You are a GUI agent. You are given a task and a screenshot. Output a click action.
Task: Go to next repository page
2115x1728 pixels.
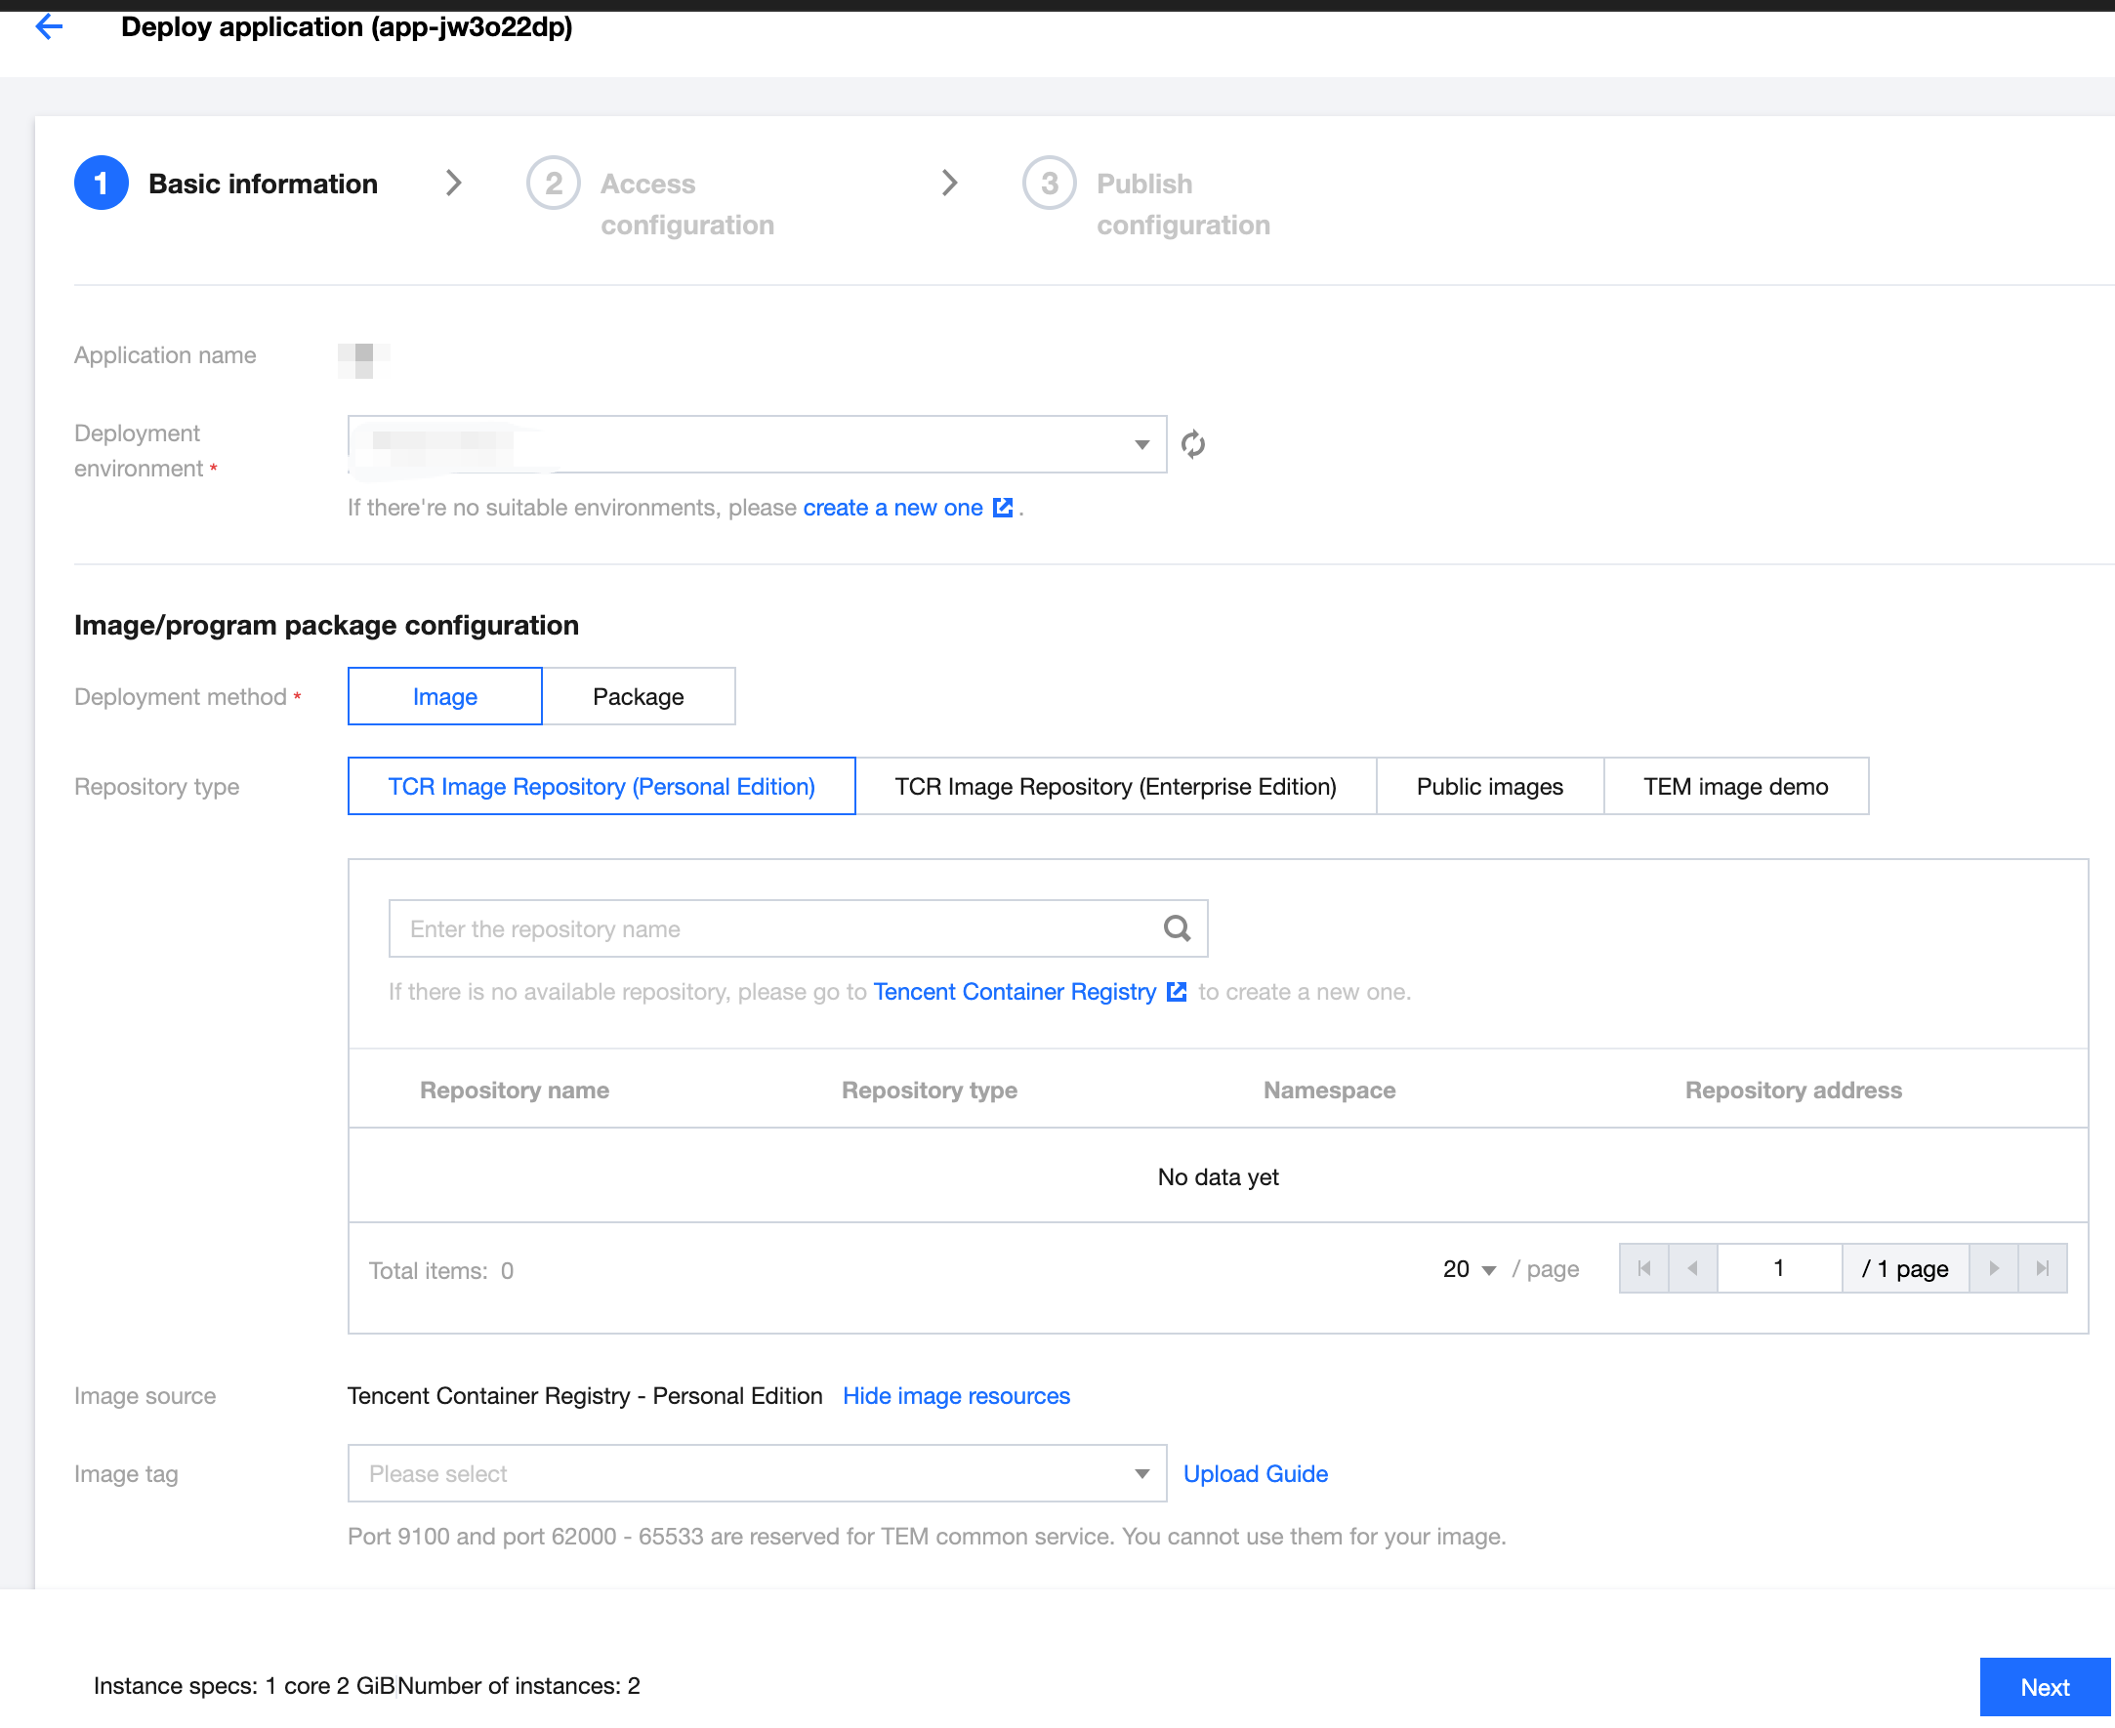click(x=1994, y=1268)
